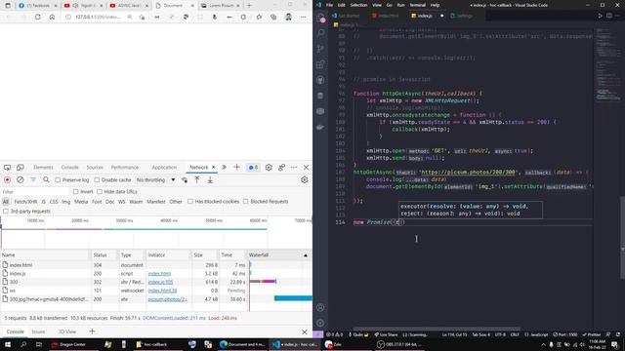
Task: Expand more DevTools tabs chevron
Action: [x=224, y=168]
